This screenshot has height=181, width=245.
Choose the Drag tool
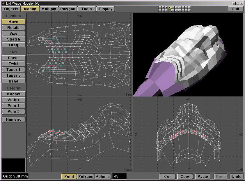tap(13, 45)
